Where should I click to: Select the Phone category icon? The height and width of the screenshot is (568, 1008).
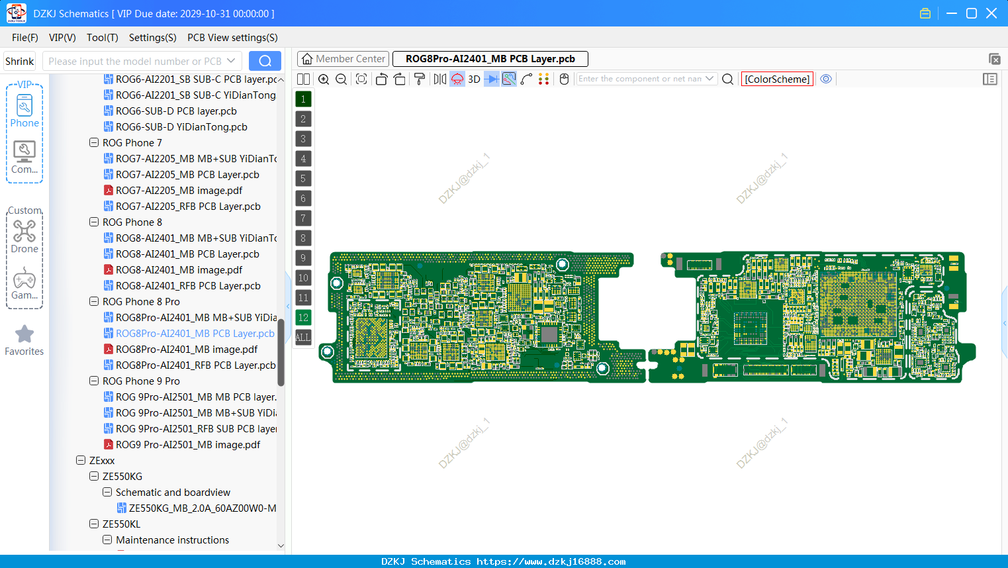[24, 111]
